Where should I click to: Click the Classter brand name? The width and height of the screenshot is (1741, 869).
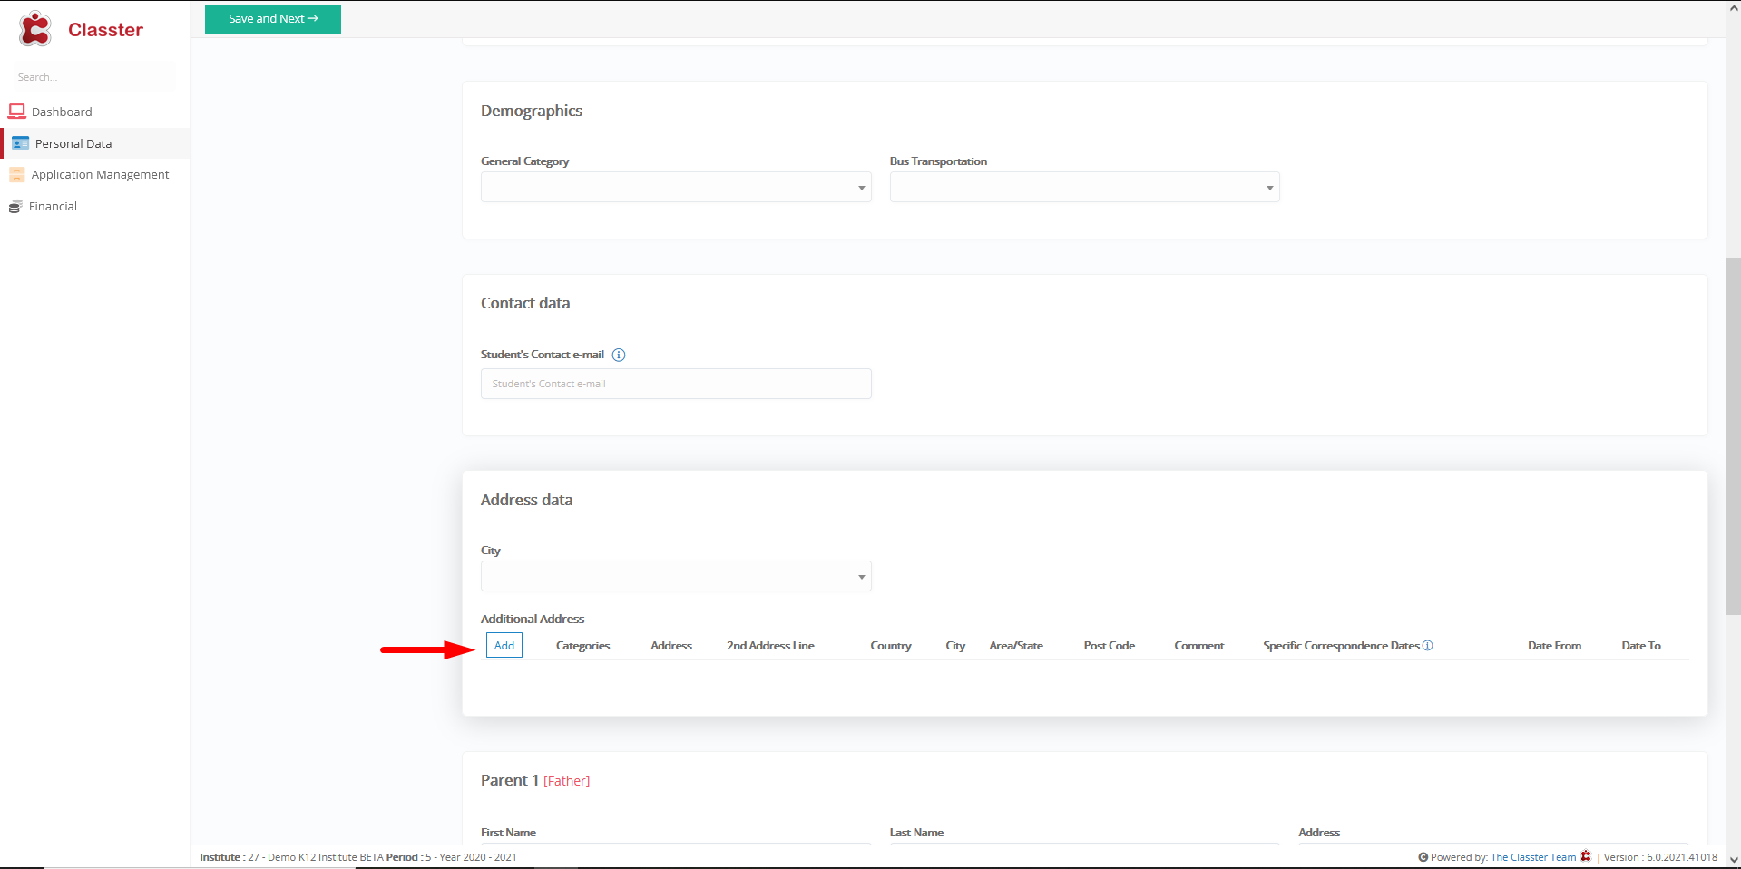point(105,30)
